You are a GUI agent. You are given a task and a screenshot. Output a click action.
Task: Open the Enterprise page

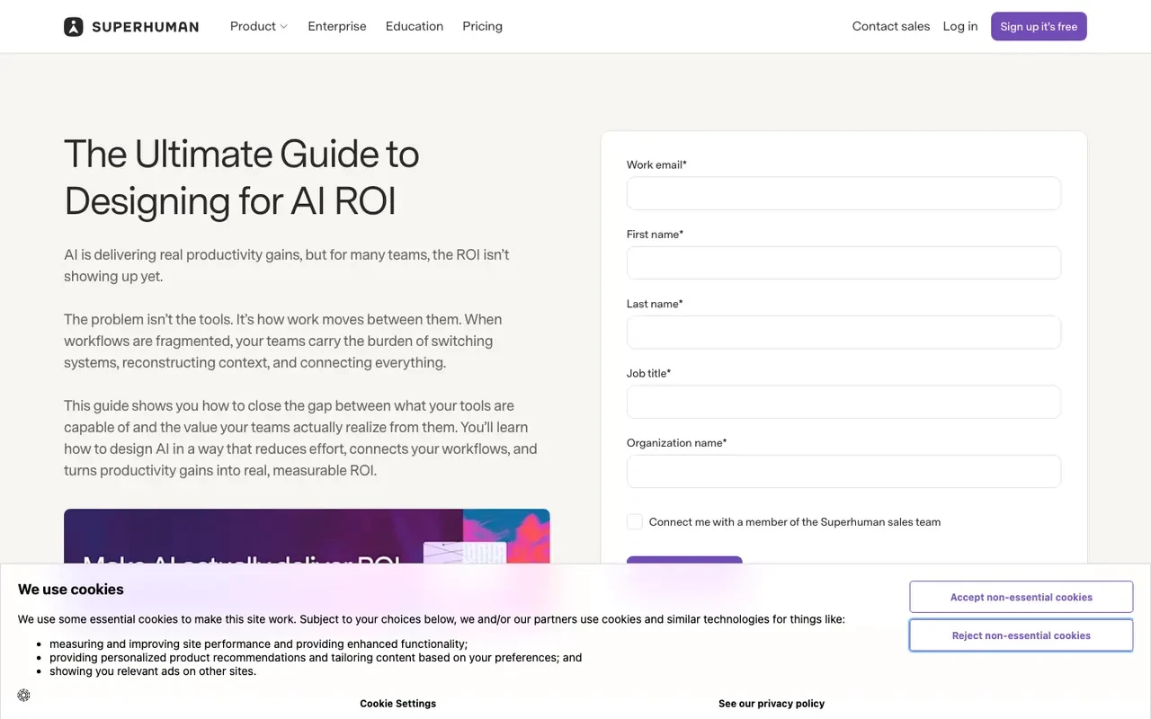point(337,26)
